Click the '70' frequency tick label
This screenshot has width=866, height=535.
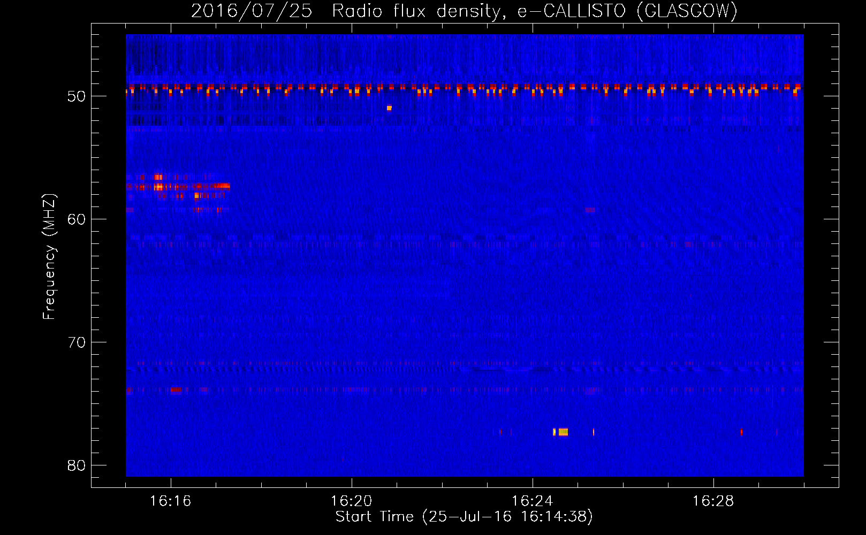tap(77, 342)
